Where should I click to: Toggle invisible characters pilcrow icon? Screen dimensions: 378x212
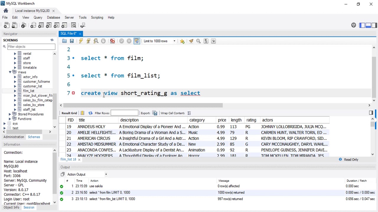pyautogui.click(x=206, y=41)
